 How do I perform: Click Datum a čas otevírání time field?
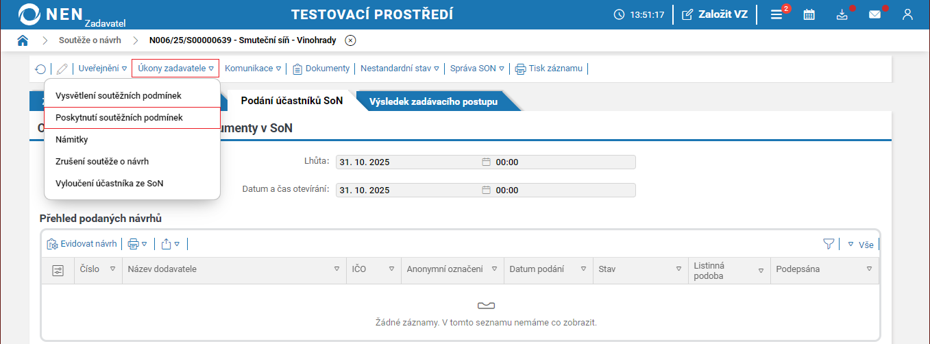[x=563, y=190]
